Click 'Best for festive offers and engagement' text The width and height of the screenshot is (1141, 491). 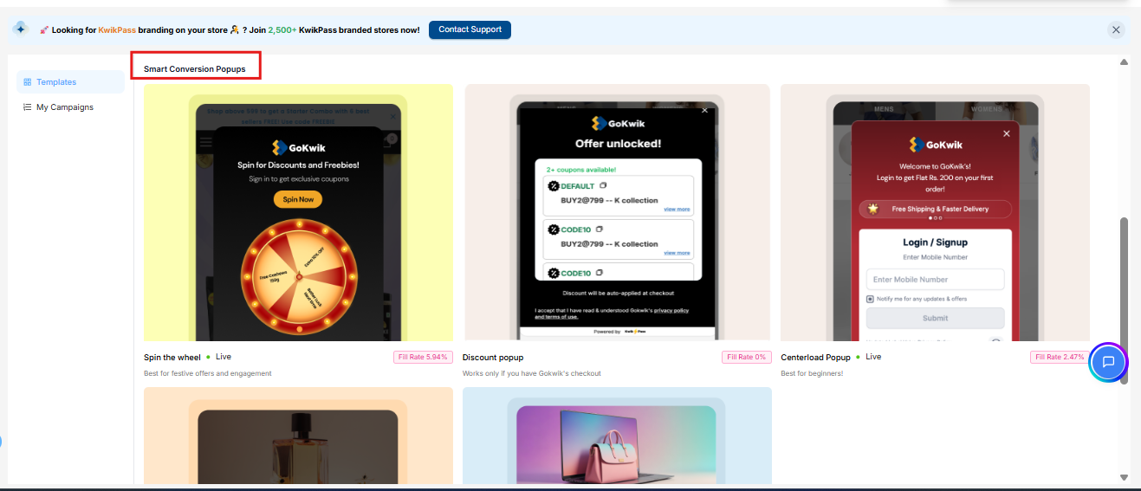pyautogui.click(x=208, y=373)
